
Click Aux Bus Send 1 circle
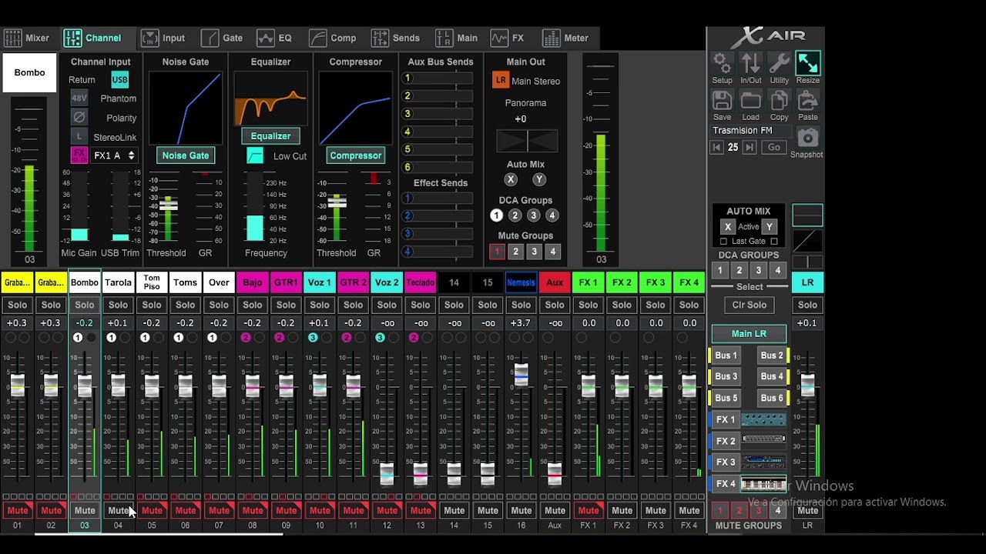pos(407,78)
